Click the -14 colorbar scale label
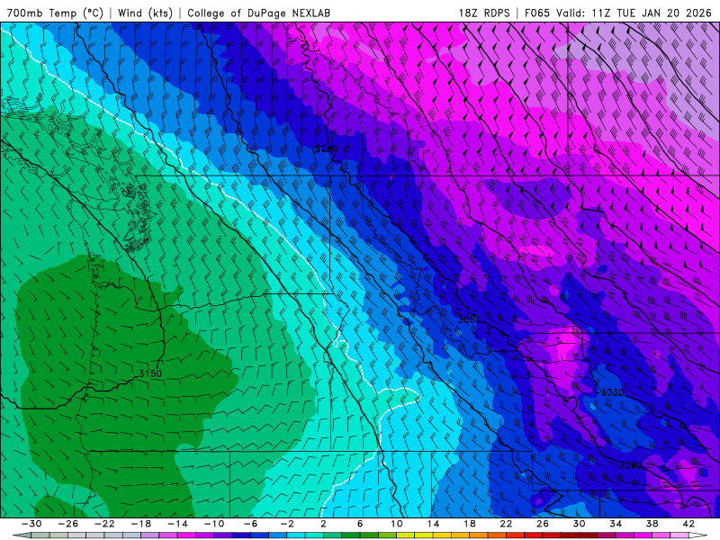The height and width of the screenshot is (540, 720). pyautogui.click(x=177, y=524)
